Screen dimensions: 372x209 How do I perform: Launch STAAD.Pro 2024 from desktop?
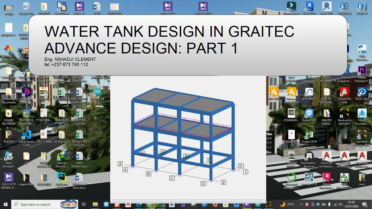tap(344, 96)
